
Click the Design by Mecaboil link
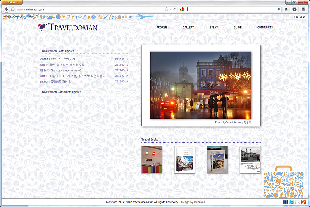[x=193, y=202]
